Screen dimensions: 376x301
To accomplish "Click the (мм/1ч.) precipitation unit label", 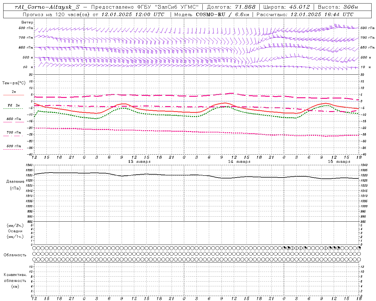I will coord(15,237).
